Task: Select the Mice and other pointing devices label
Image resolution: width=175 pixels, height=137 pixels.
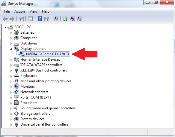Action: [x=46, y=81]
